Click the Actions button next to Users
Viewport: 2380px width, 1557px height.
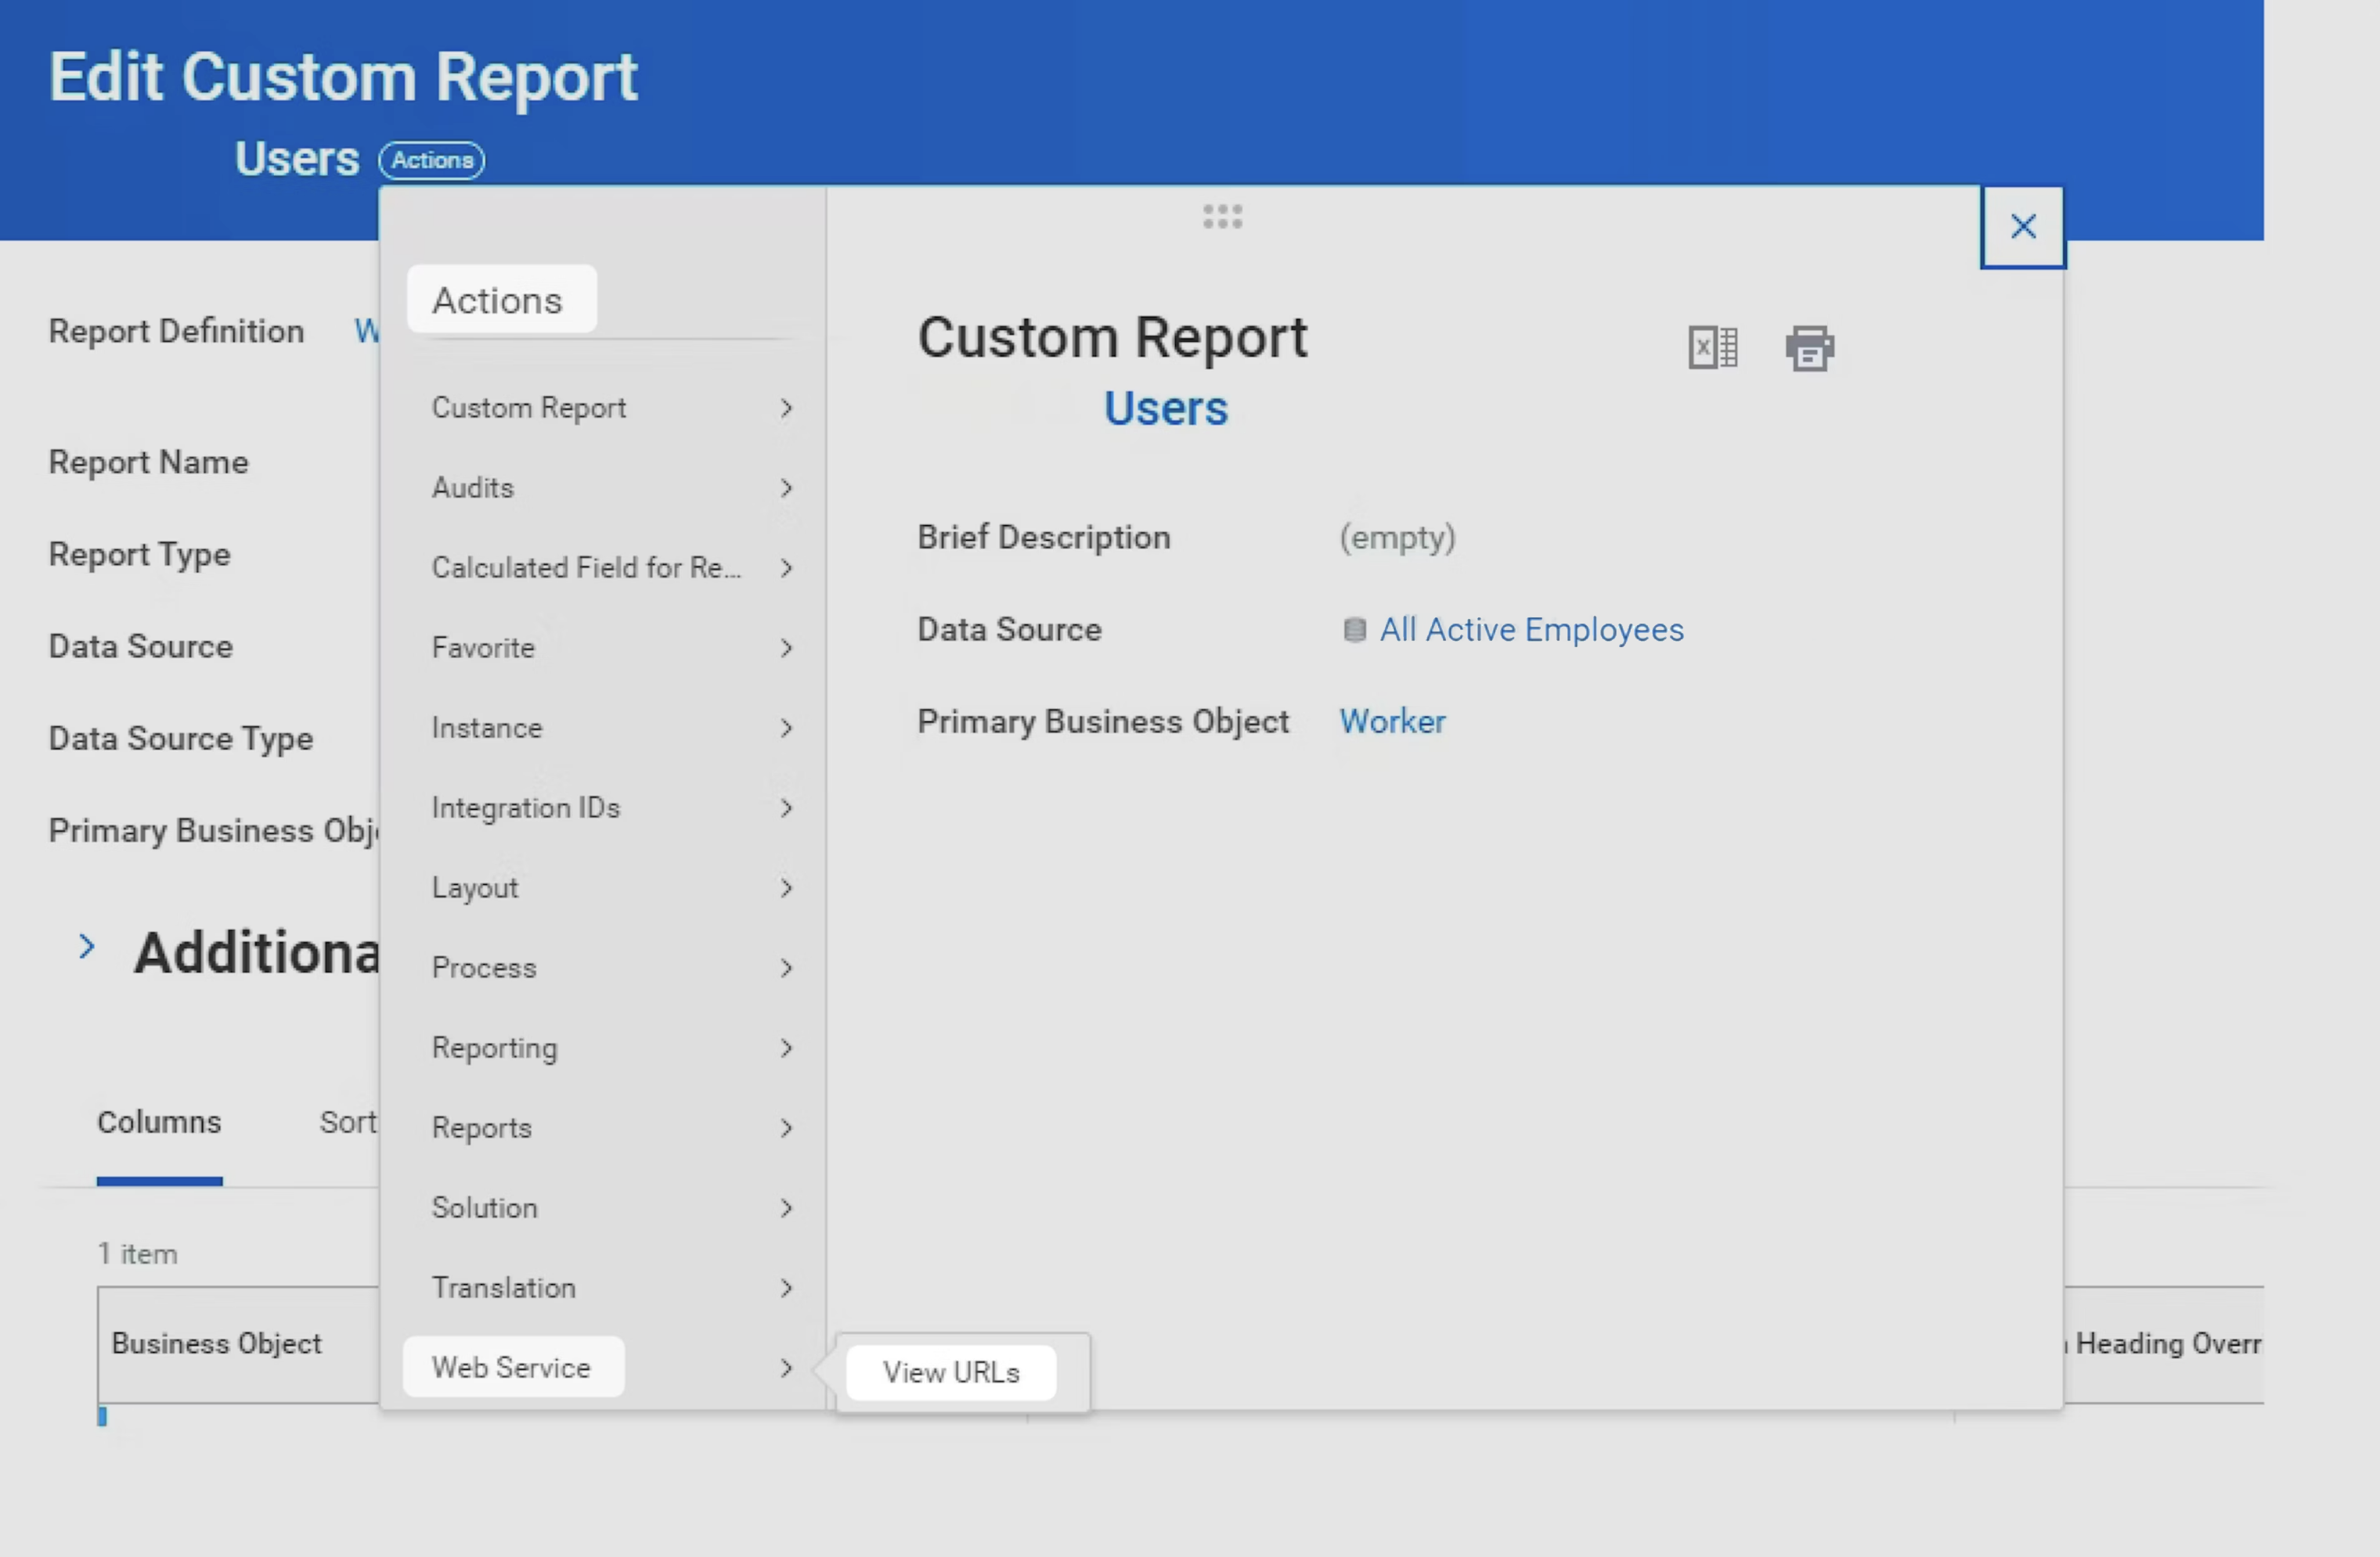[x=431, y=160]
